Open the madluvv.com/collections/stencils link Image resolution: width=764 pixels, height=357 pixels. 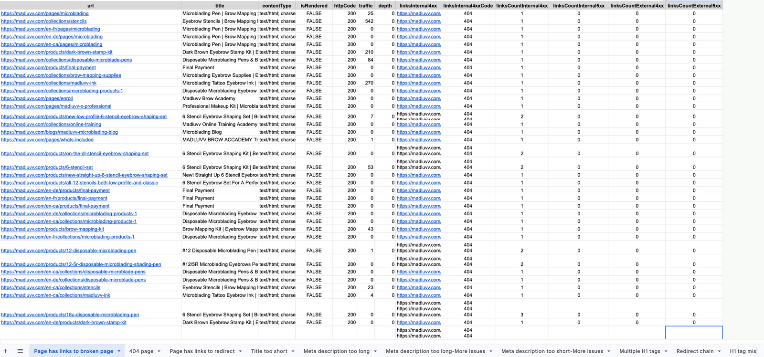44,21
